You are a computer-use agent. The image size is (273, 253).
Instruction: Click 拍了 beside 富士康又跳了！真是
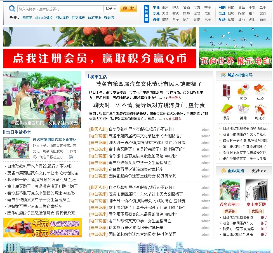coord(264,234)
